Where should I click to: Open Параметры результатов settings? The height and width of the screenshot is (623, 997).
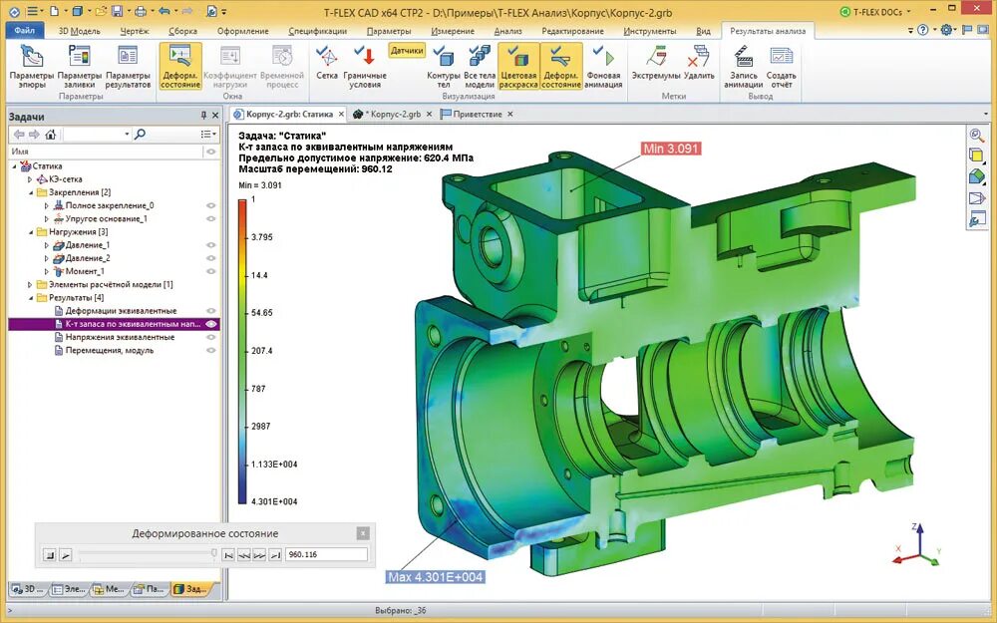(x=128, y=67)
